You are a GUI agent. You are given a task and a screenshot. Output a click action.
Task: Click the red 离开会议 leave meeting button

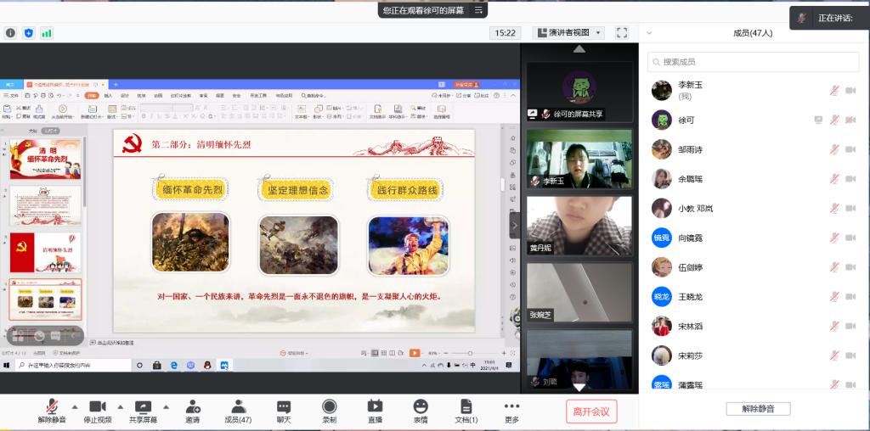pyautogui.click(x=591, y=411)
